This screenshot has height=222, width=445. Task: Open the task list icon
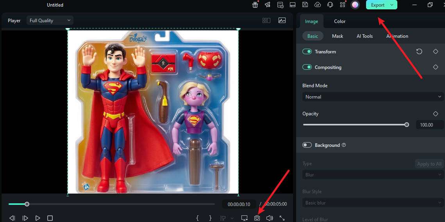click(280, 5)
